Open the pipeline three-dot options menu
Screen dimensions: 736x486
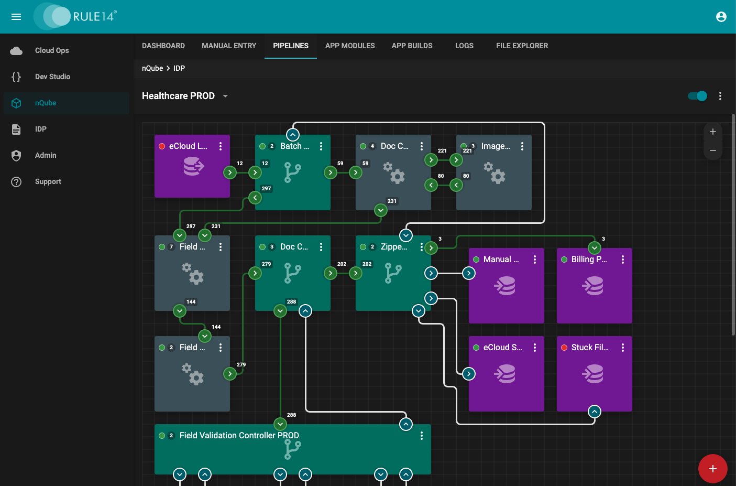(x=720, y=96)
